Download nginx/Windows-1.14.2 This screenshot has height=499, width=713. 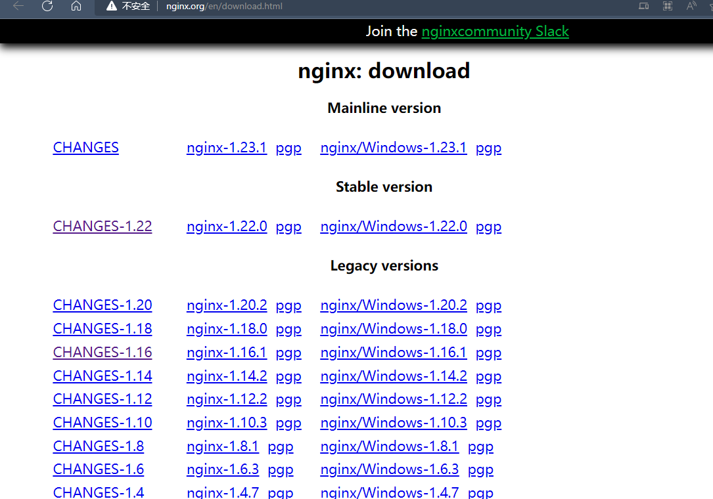click(394, 376)
